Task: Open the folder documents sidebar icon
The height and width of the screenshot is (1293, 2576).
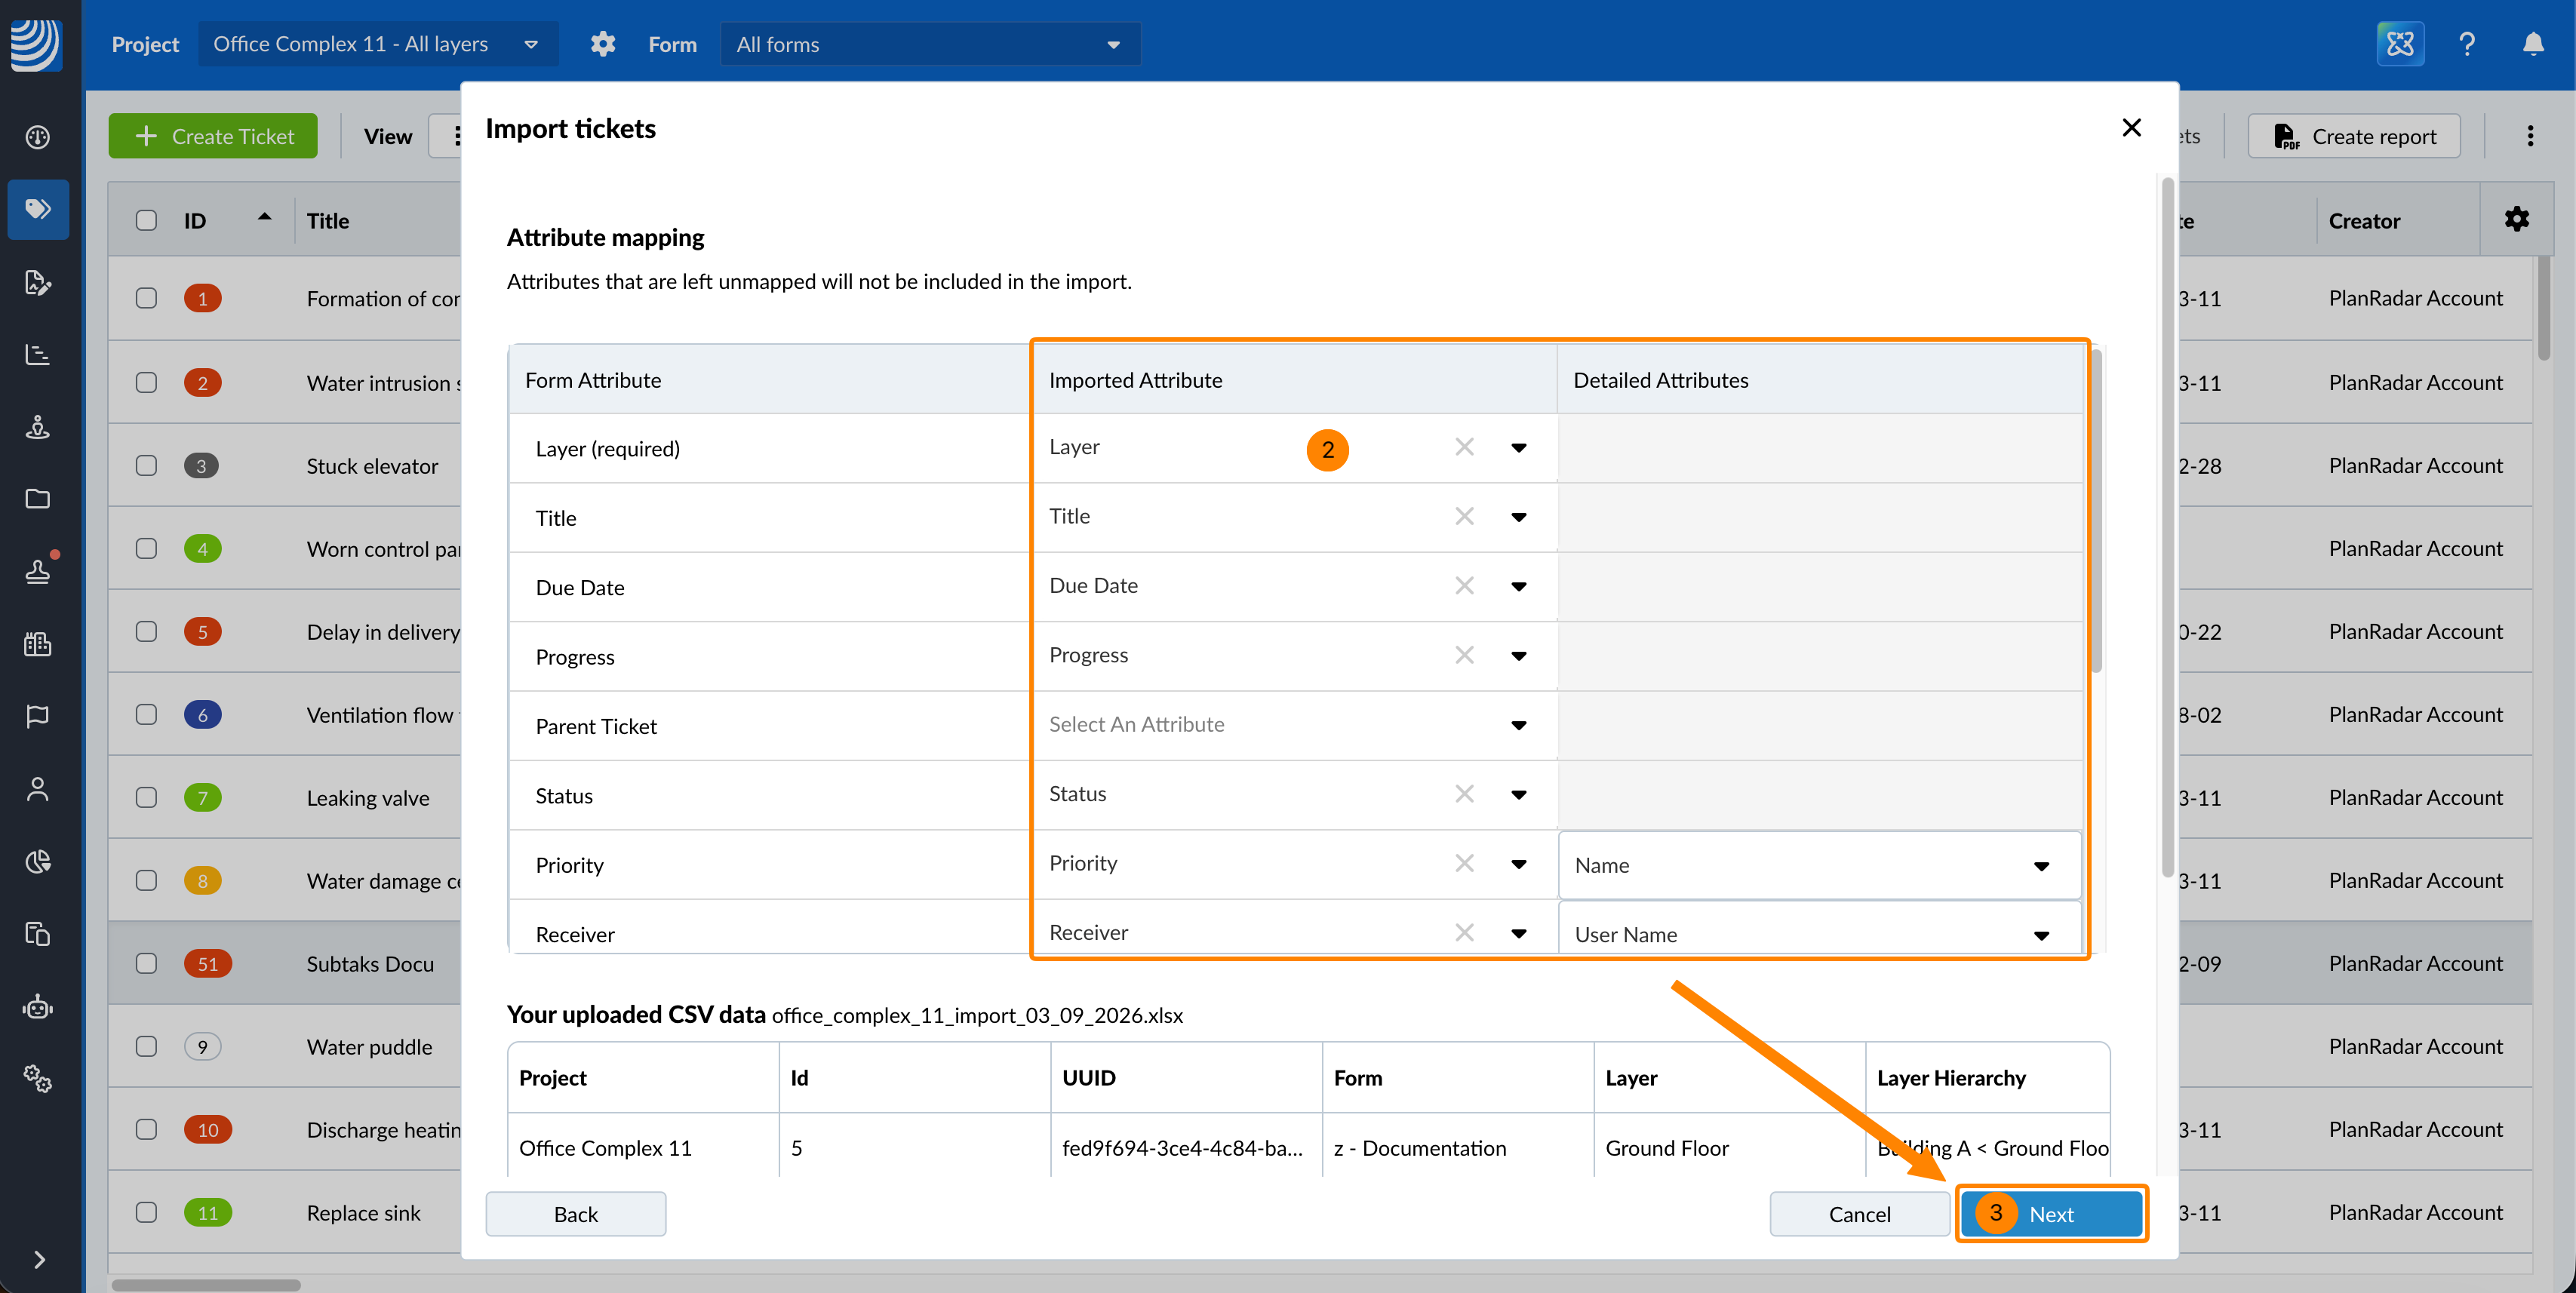Action: pyautogui.click(x=38, y=499)
